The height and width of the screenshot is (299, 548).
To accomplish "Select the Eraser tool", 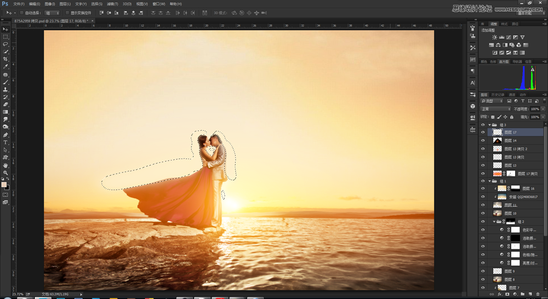I will [5, 105].
